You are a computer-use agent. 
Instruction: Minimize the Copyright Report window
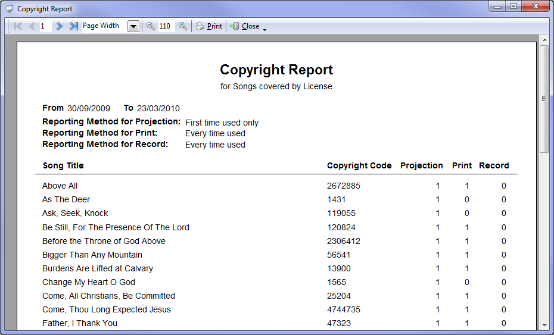pos(498,7)
